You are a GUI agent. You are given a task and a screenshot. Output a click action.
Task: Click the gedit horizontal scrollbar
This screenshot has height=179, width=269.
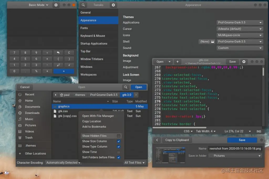point(179,127)
